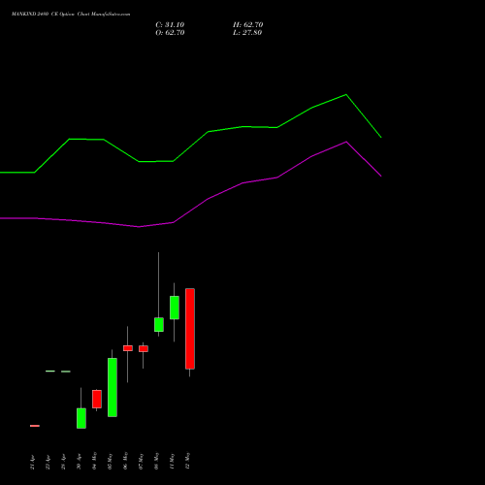Click the tall red candle for 12 May
The height and width of the screenshot is (485, 485).
point(190,329)
